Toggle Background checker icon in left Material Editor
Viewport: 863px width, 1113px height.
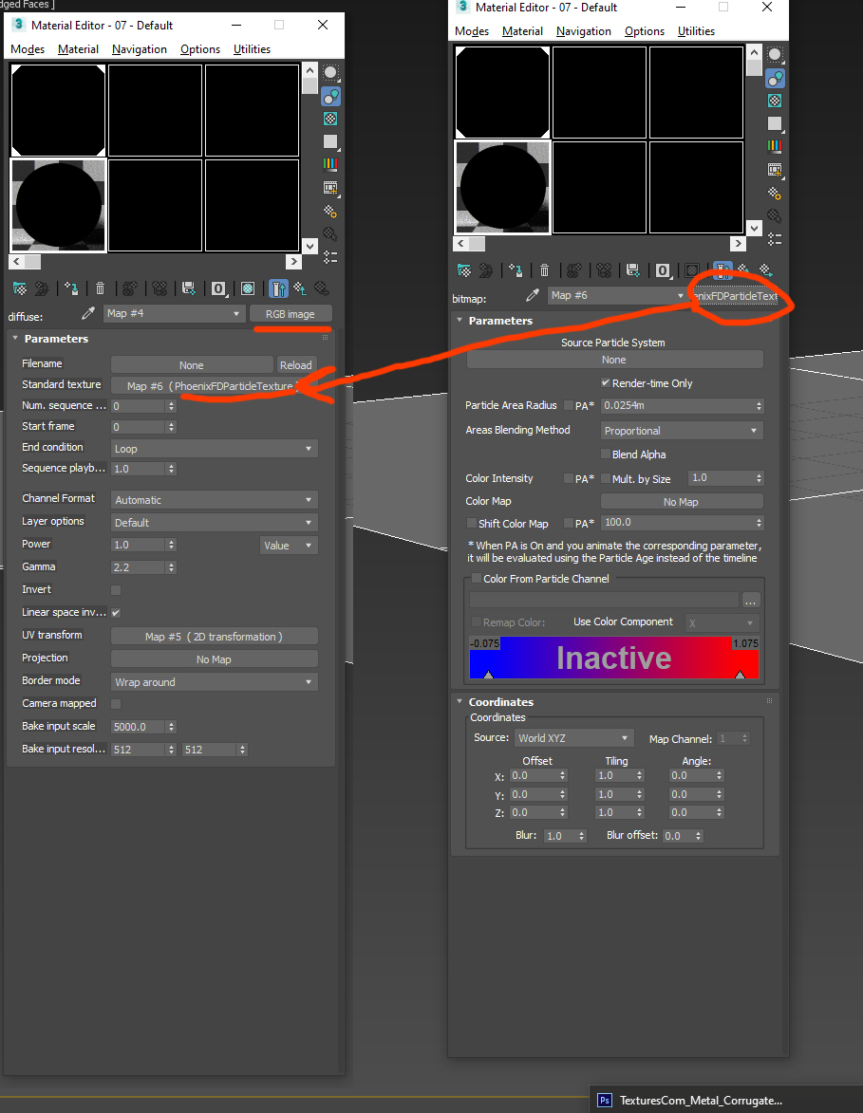coord(330,119)
